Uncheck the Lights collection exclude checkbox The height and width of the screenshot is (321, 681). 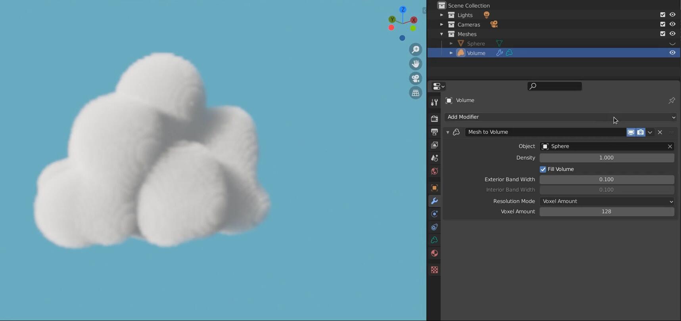662,15
